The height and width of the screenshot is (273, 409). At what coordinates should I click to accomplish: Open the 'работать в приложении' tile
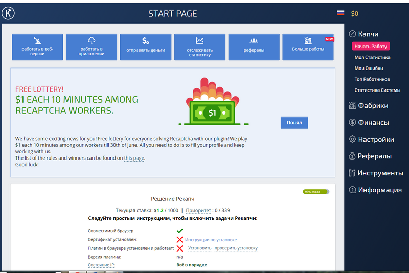click(92, 47)
